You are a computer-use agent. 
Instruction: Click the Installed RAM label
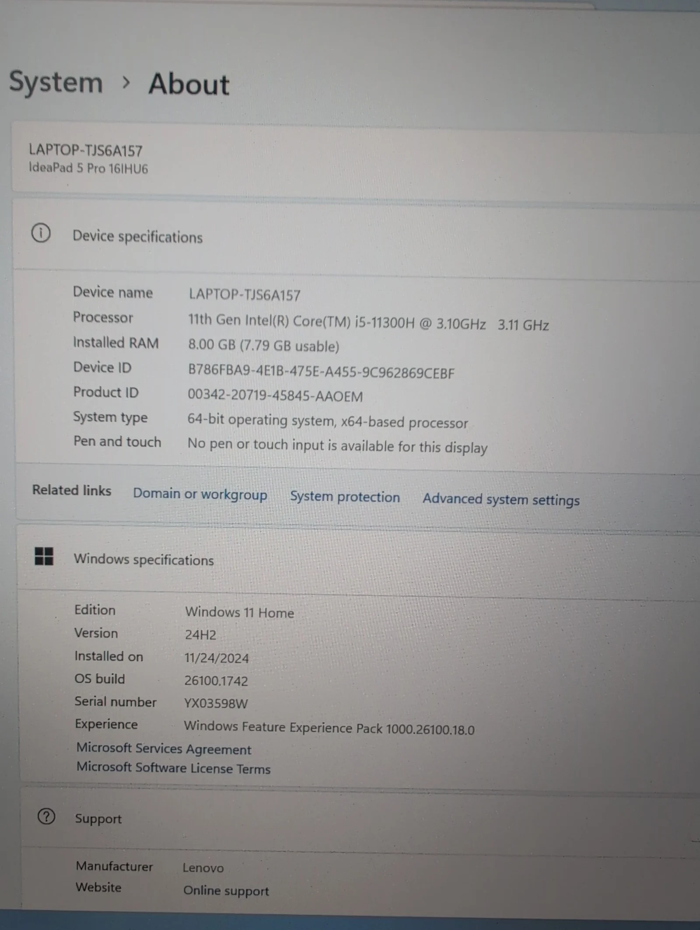pos(115,342)
